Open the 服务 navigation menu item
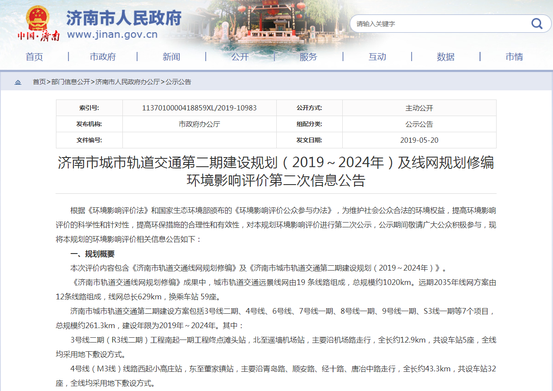 pyautogui.click(x=308, y=57)
